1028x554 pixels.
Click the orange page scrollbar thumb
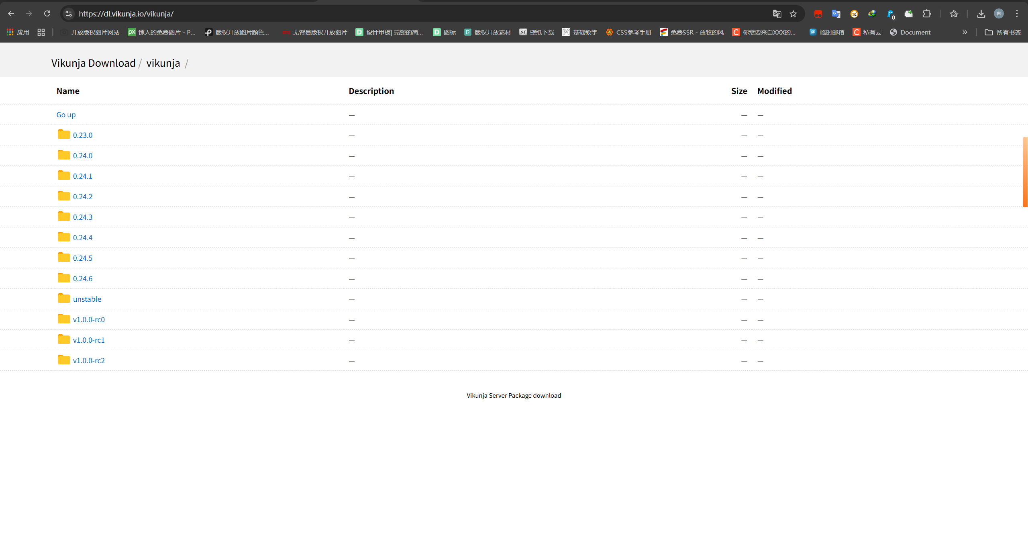[x=1025, y=172]
